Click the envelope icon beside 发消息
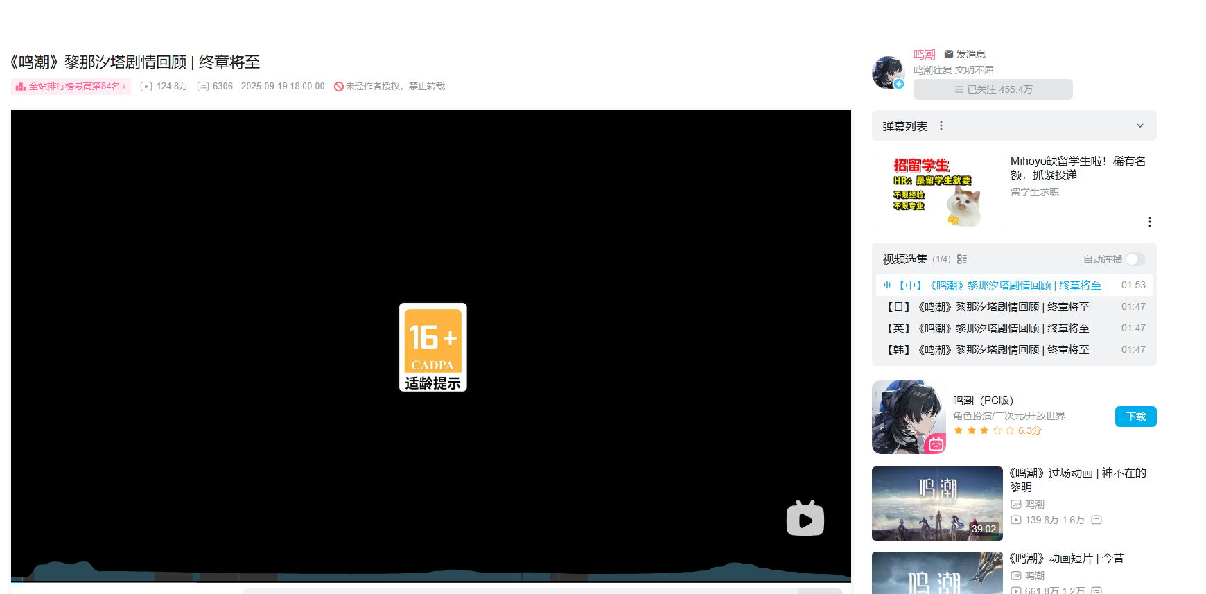This screenshot has width=1206, height=594. click(x=949, y=54)
